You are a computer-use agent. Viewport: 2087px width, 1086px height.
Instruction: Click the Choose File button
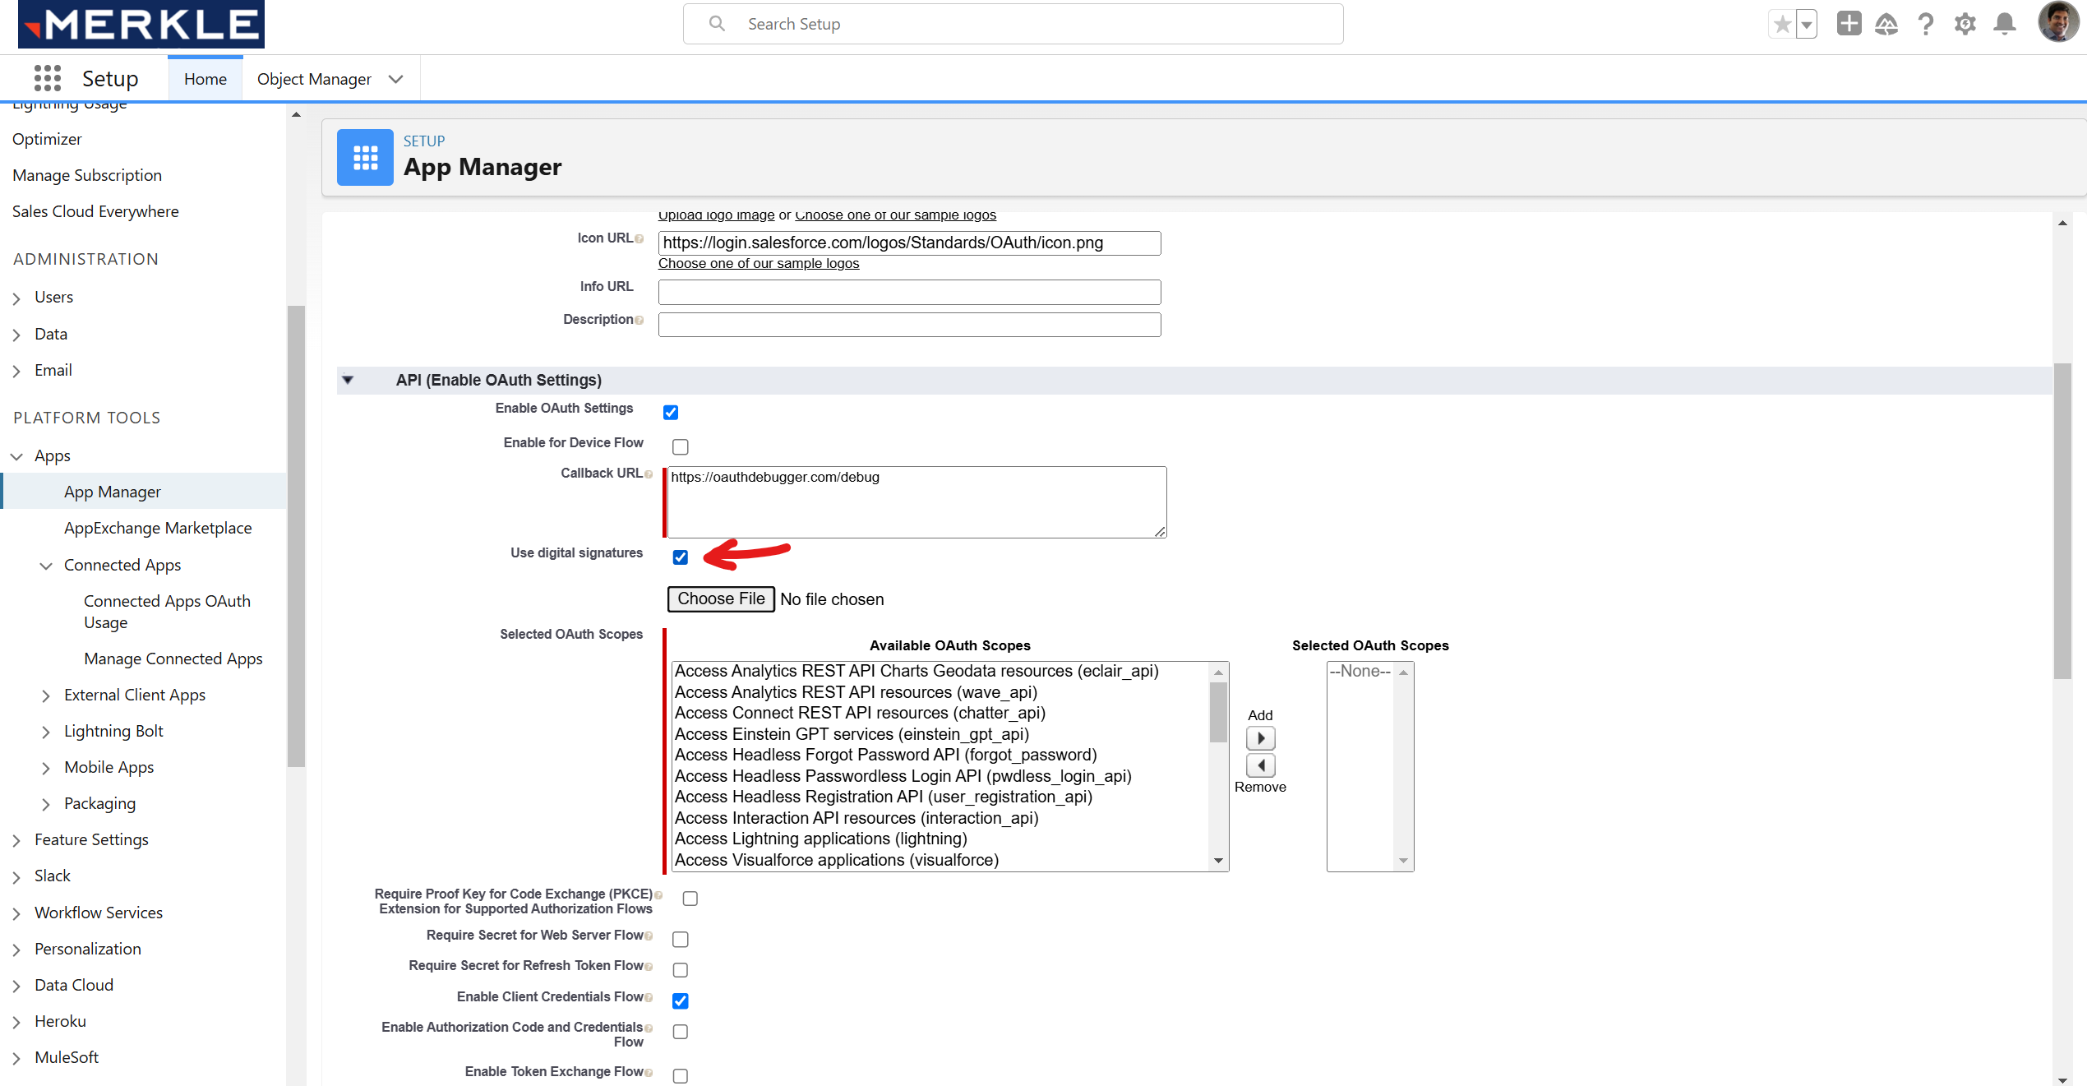pos(721,598)
